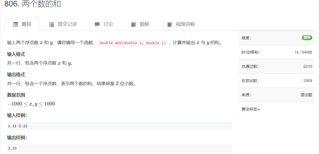The width and height of the screenshot is (319, 154).
Task: Switch to the 讨论 tab
Action: coord(104,24)
